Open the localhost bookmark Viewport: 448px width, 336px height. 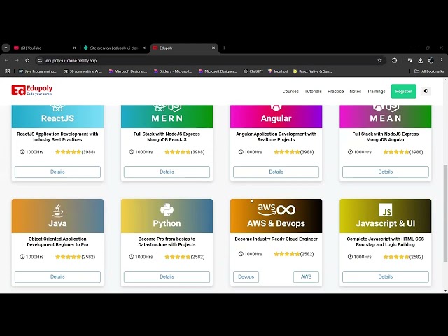click(x=278, y=71)
